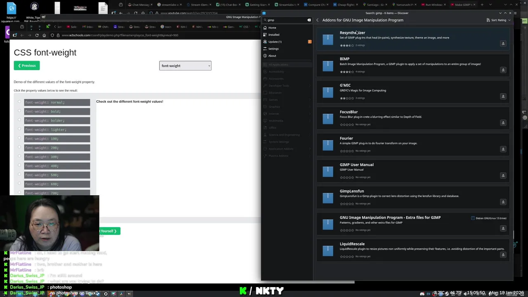Click the youtube.com address bar in rear browser
This screenshot has width=528, height=297.
(190, 13)
